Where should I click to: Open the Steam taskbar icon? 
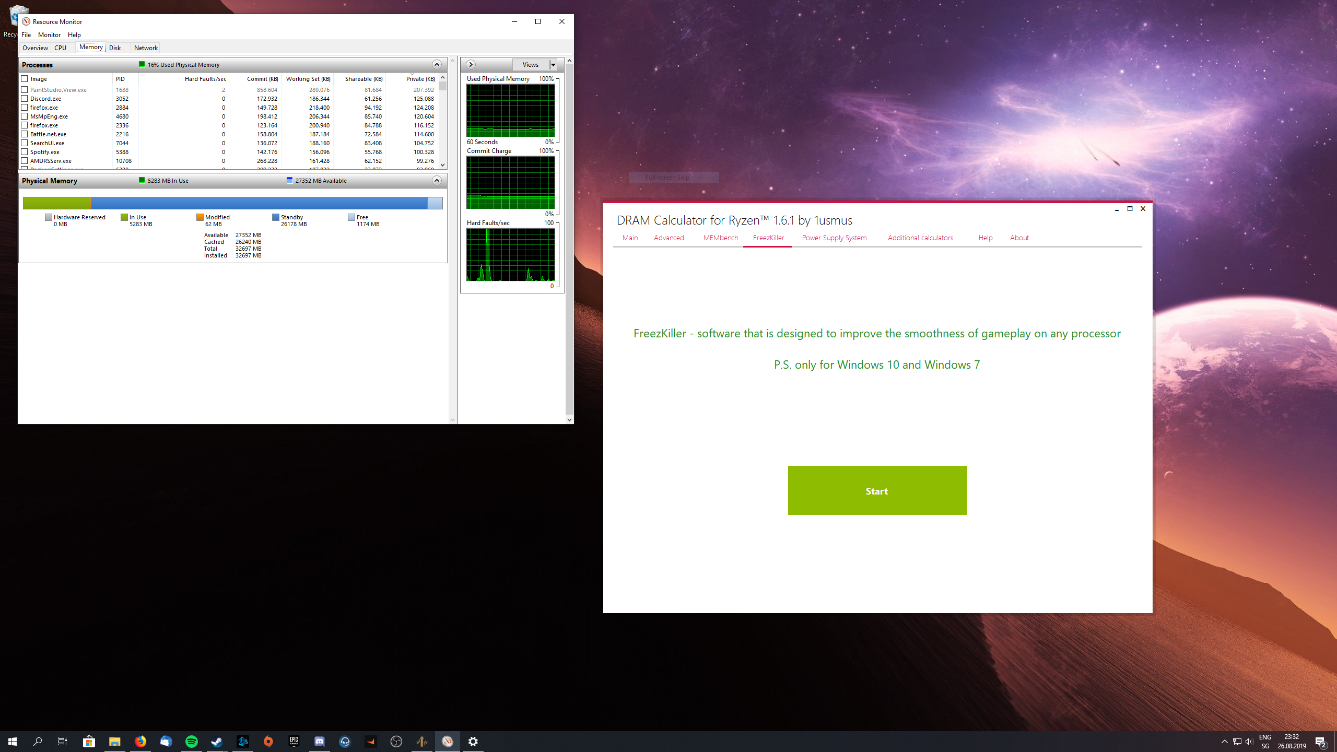click(x=217, y=742)
